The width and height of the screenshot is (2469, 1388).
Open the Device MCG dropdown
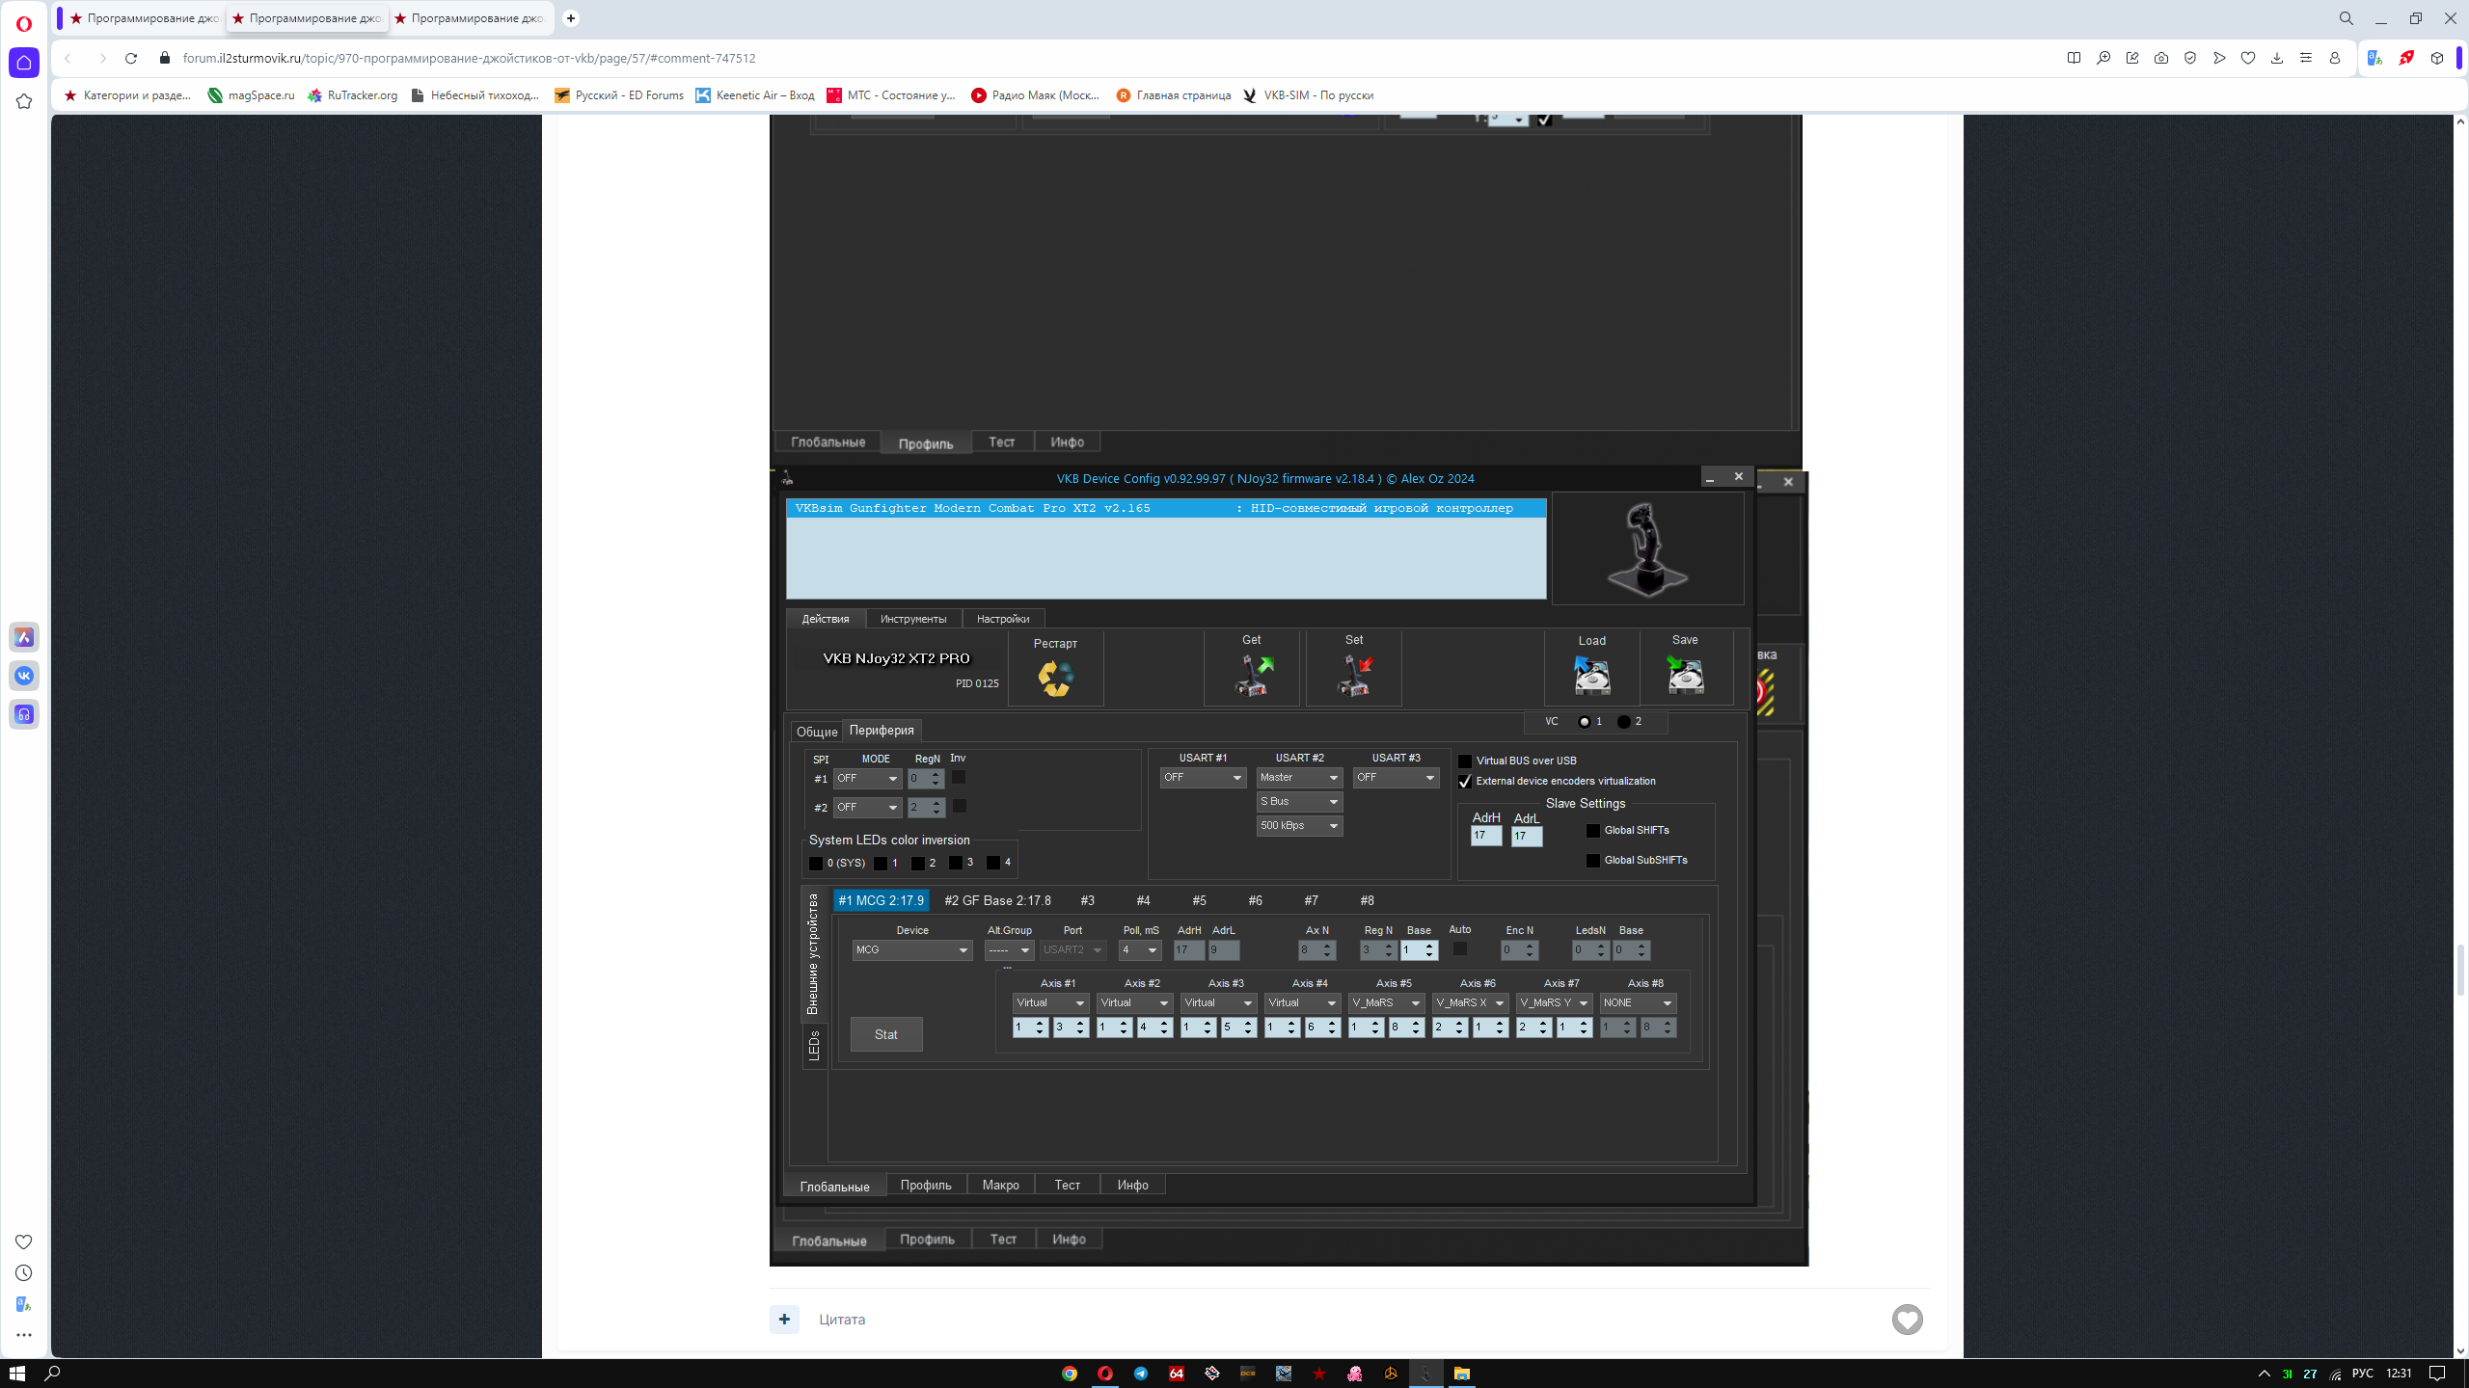911,949
